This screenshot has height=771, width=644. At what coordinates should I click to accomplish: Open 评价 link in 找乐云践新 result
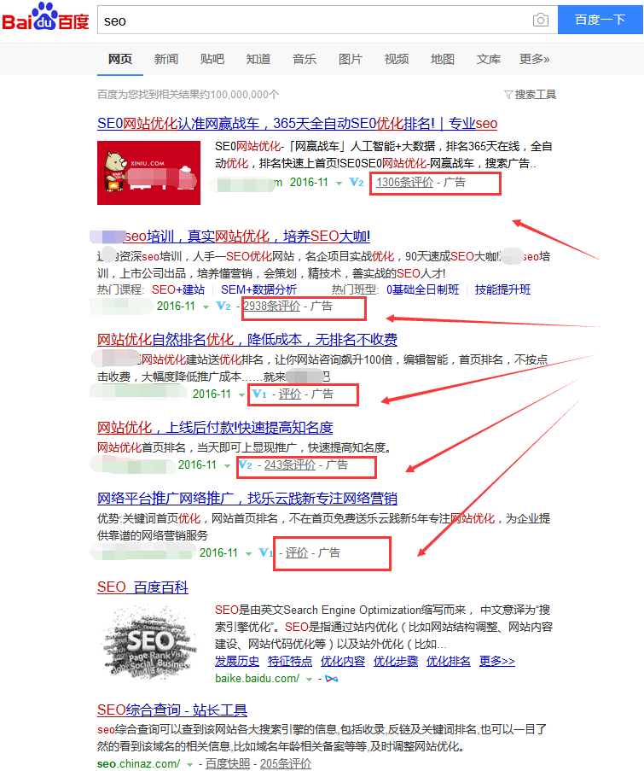297,552
